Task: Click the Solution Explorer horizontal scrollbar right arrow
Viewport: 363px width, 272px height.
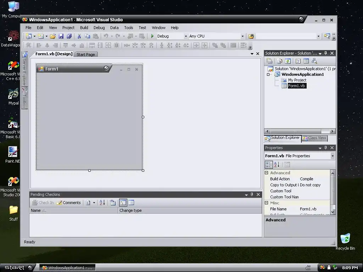Action: pos(333,131)
